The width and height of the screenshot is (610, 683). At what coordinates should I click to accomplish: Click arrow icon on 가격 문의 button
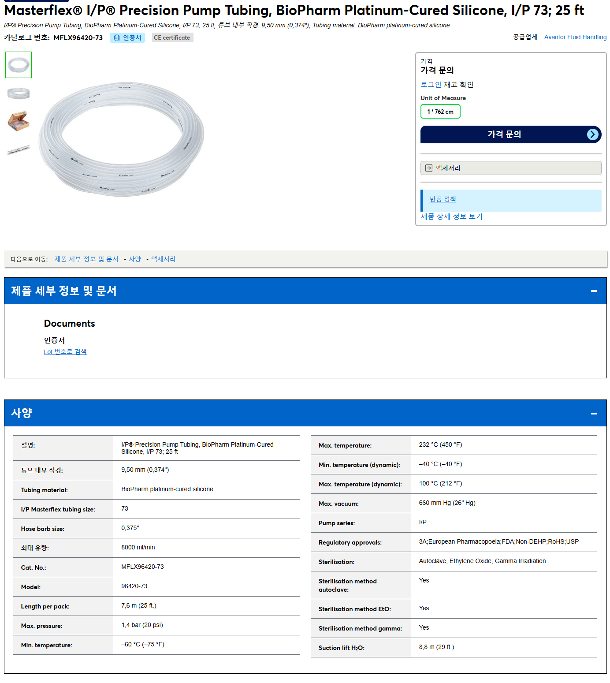click(592, 134)
